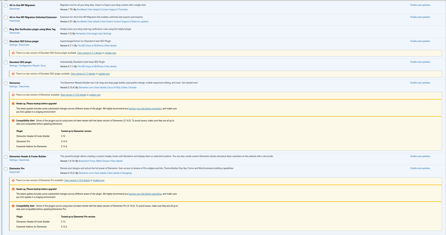Select the Elementor plugin checkbox
The height and width of the screenshot is (235, 446).
point(6,83)
